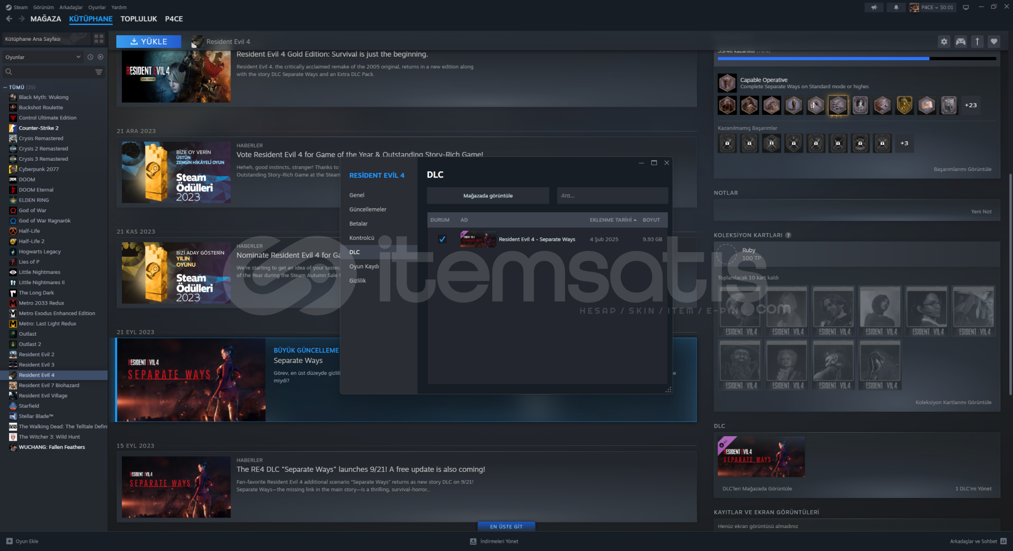Screen dimensions: 1013x551
Task: Show +3 more locked achievements
Action: 904,143
